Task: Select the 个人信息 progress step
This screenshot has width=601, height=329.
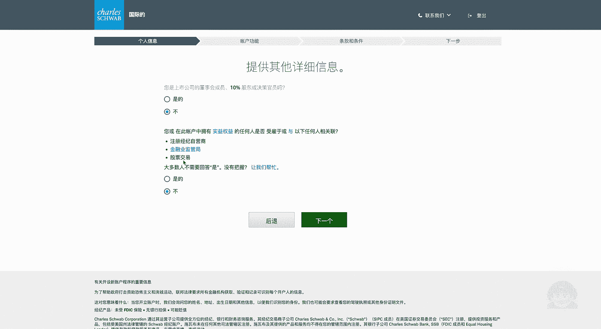Action: tap(147, 41)
